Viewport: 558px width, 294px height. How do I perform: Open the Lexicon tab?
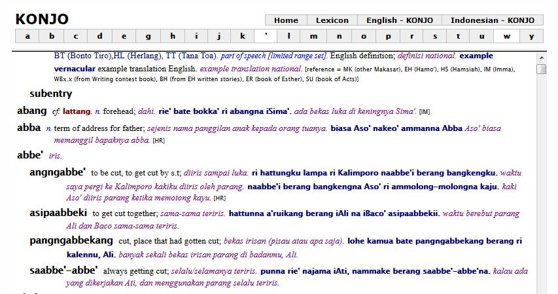tap(332, 20)
